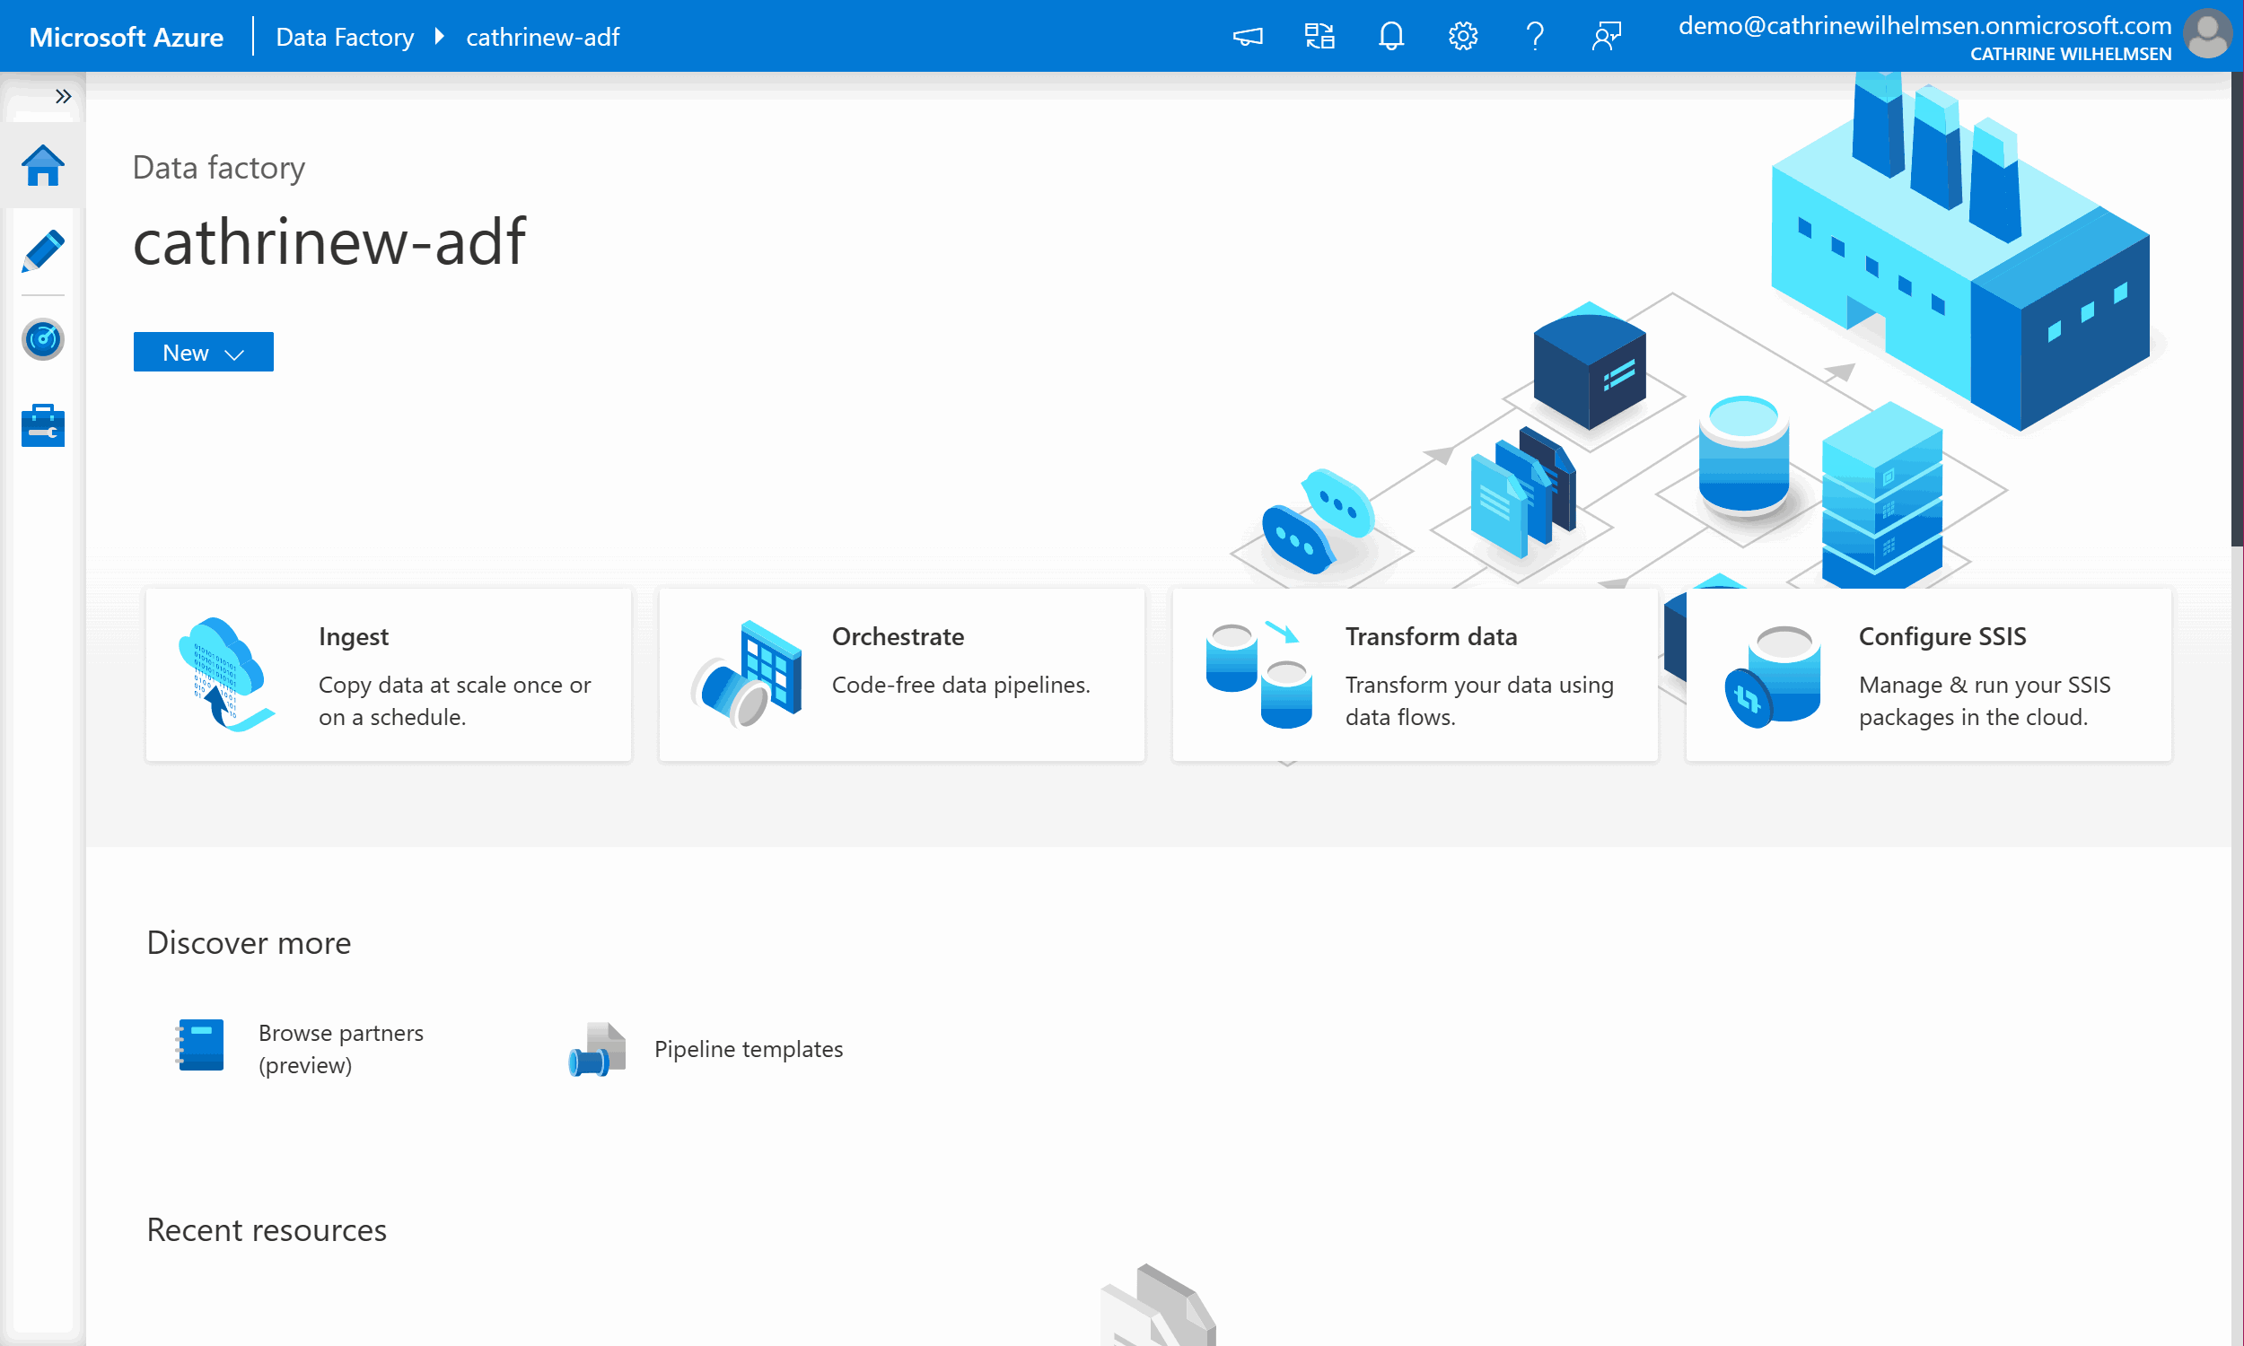Open the user account avatar menu
Viewport: 2244px width, 1346px height.
pyautogui.click(x=2207, y=35)
